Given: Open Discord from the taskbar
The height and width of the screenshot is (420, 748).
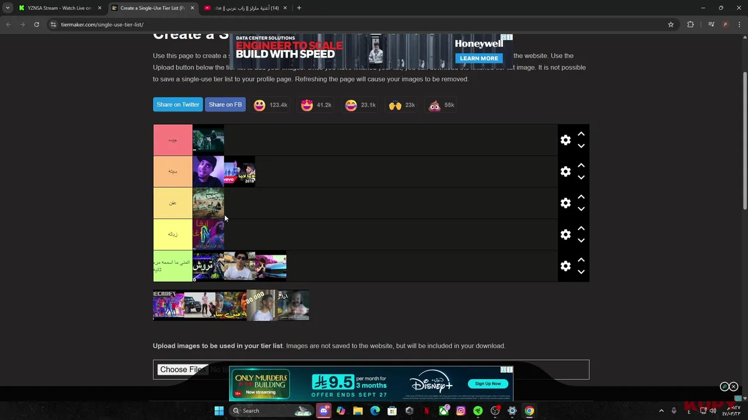Looking at the screenshot, I should [324, 411].
